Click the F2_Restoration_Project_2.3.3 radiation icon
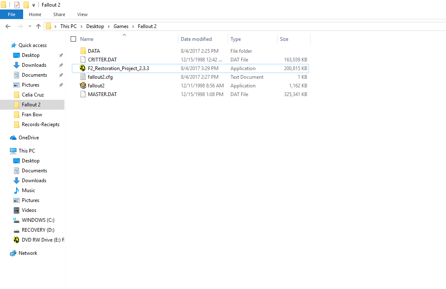The image size is (446, 289). tap(83, 68)
